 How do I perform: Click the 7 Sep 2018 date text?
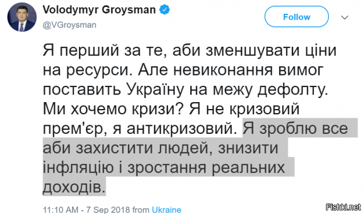108,210
